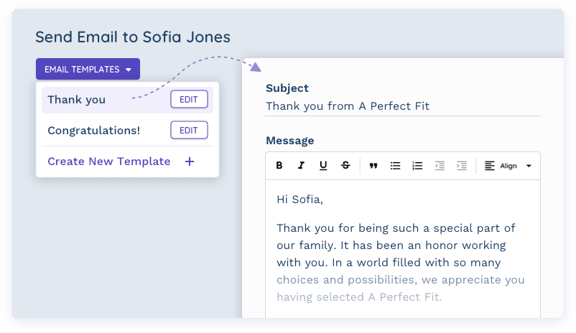This screenshot has width=576, height=333.
Task: Decrease the paragraph indent
Action: coord(440,166)
